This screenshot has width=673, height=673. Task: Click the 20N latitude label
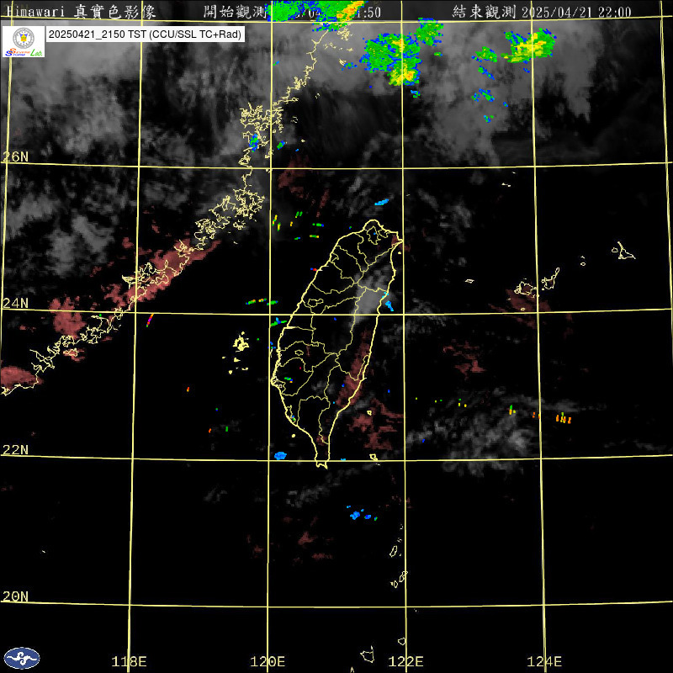click(15, 596)
